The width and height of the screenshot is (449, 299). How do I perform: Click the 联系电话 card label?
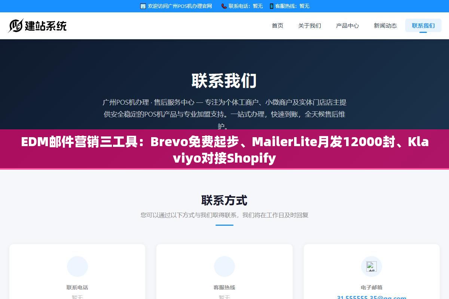click(x=77, y=287)
